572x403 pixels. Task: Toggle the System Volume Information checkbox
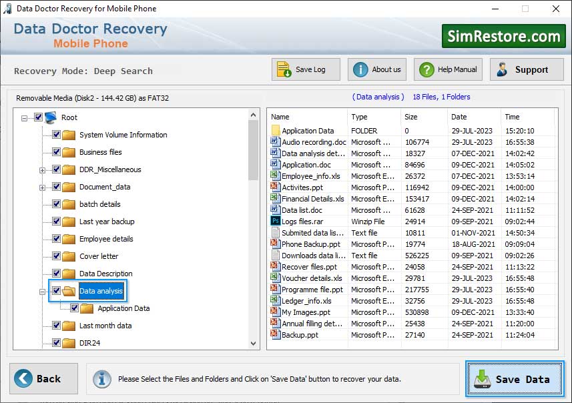click(56, 135)
